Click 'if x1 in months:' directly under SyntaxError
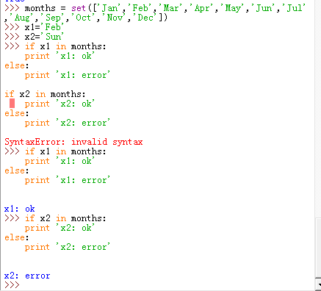Screen dimensions: 321x291 pos(65,151)
